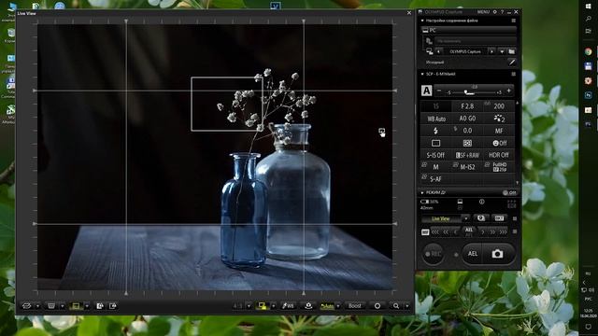This screenshot has height=336, width=598.
Task: Open flash mode setting
Action: tap(436, 131)
